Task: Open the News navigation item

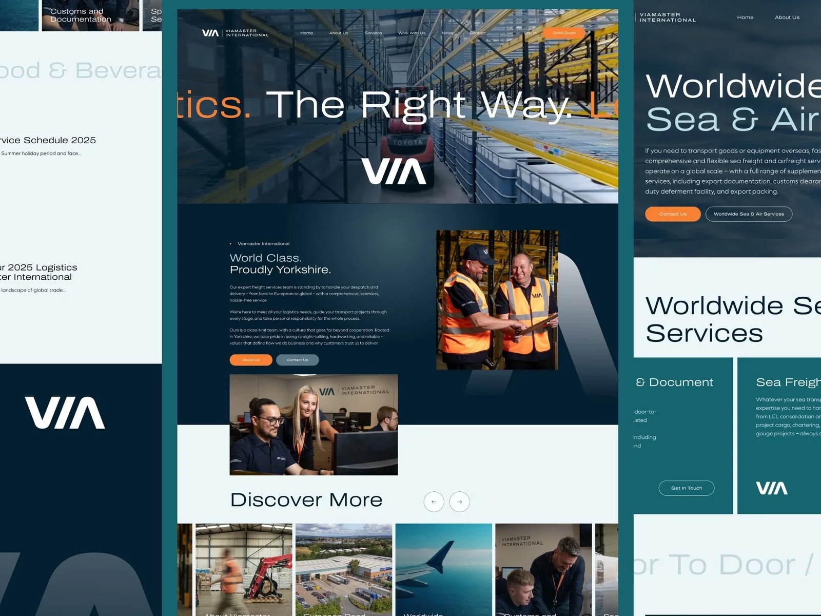Action: [x=447, y=33]
